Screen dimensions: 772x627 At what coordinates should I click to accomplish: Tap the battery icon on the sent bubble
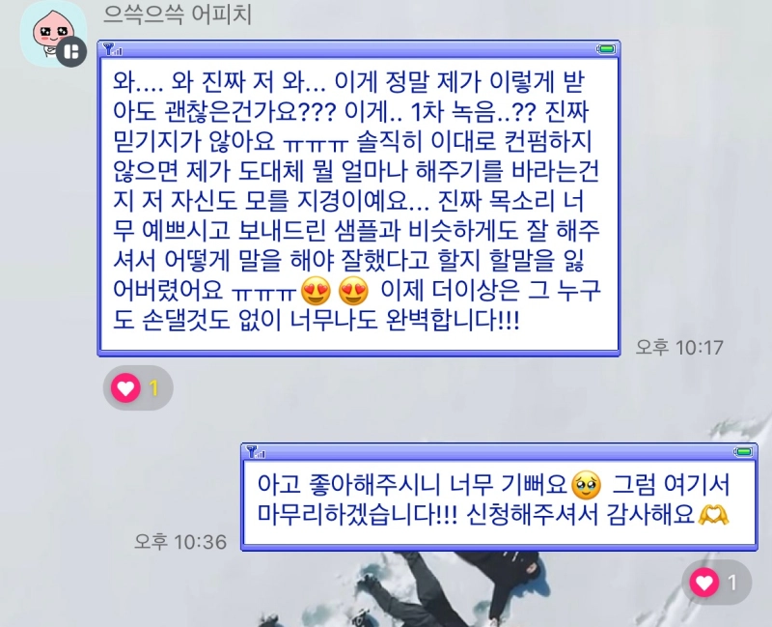point(743,451)
